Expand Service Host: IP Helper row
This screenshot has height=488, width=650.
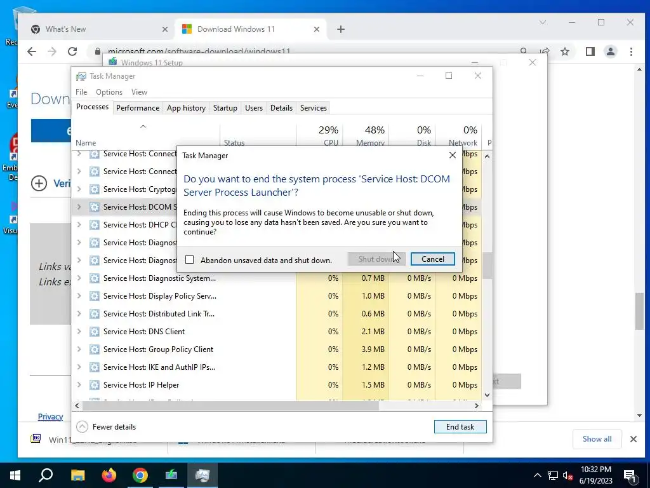(x=79, y=384)
